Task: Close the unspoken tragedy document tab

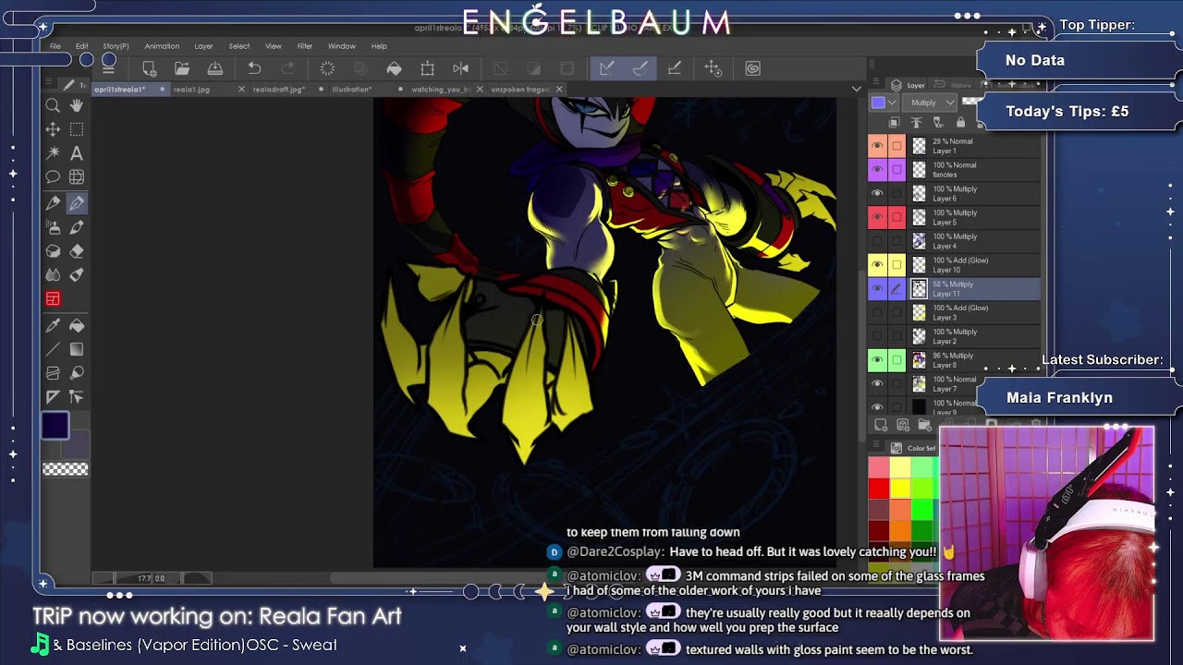Action: (559, 90)
